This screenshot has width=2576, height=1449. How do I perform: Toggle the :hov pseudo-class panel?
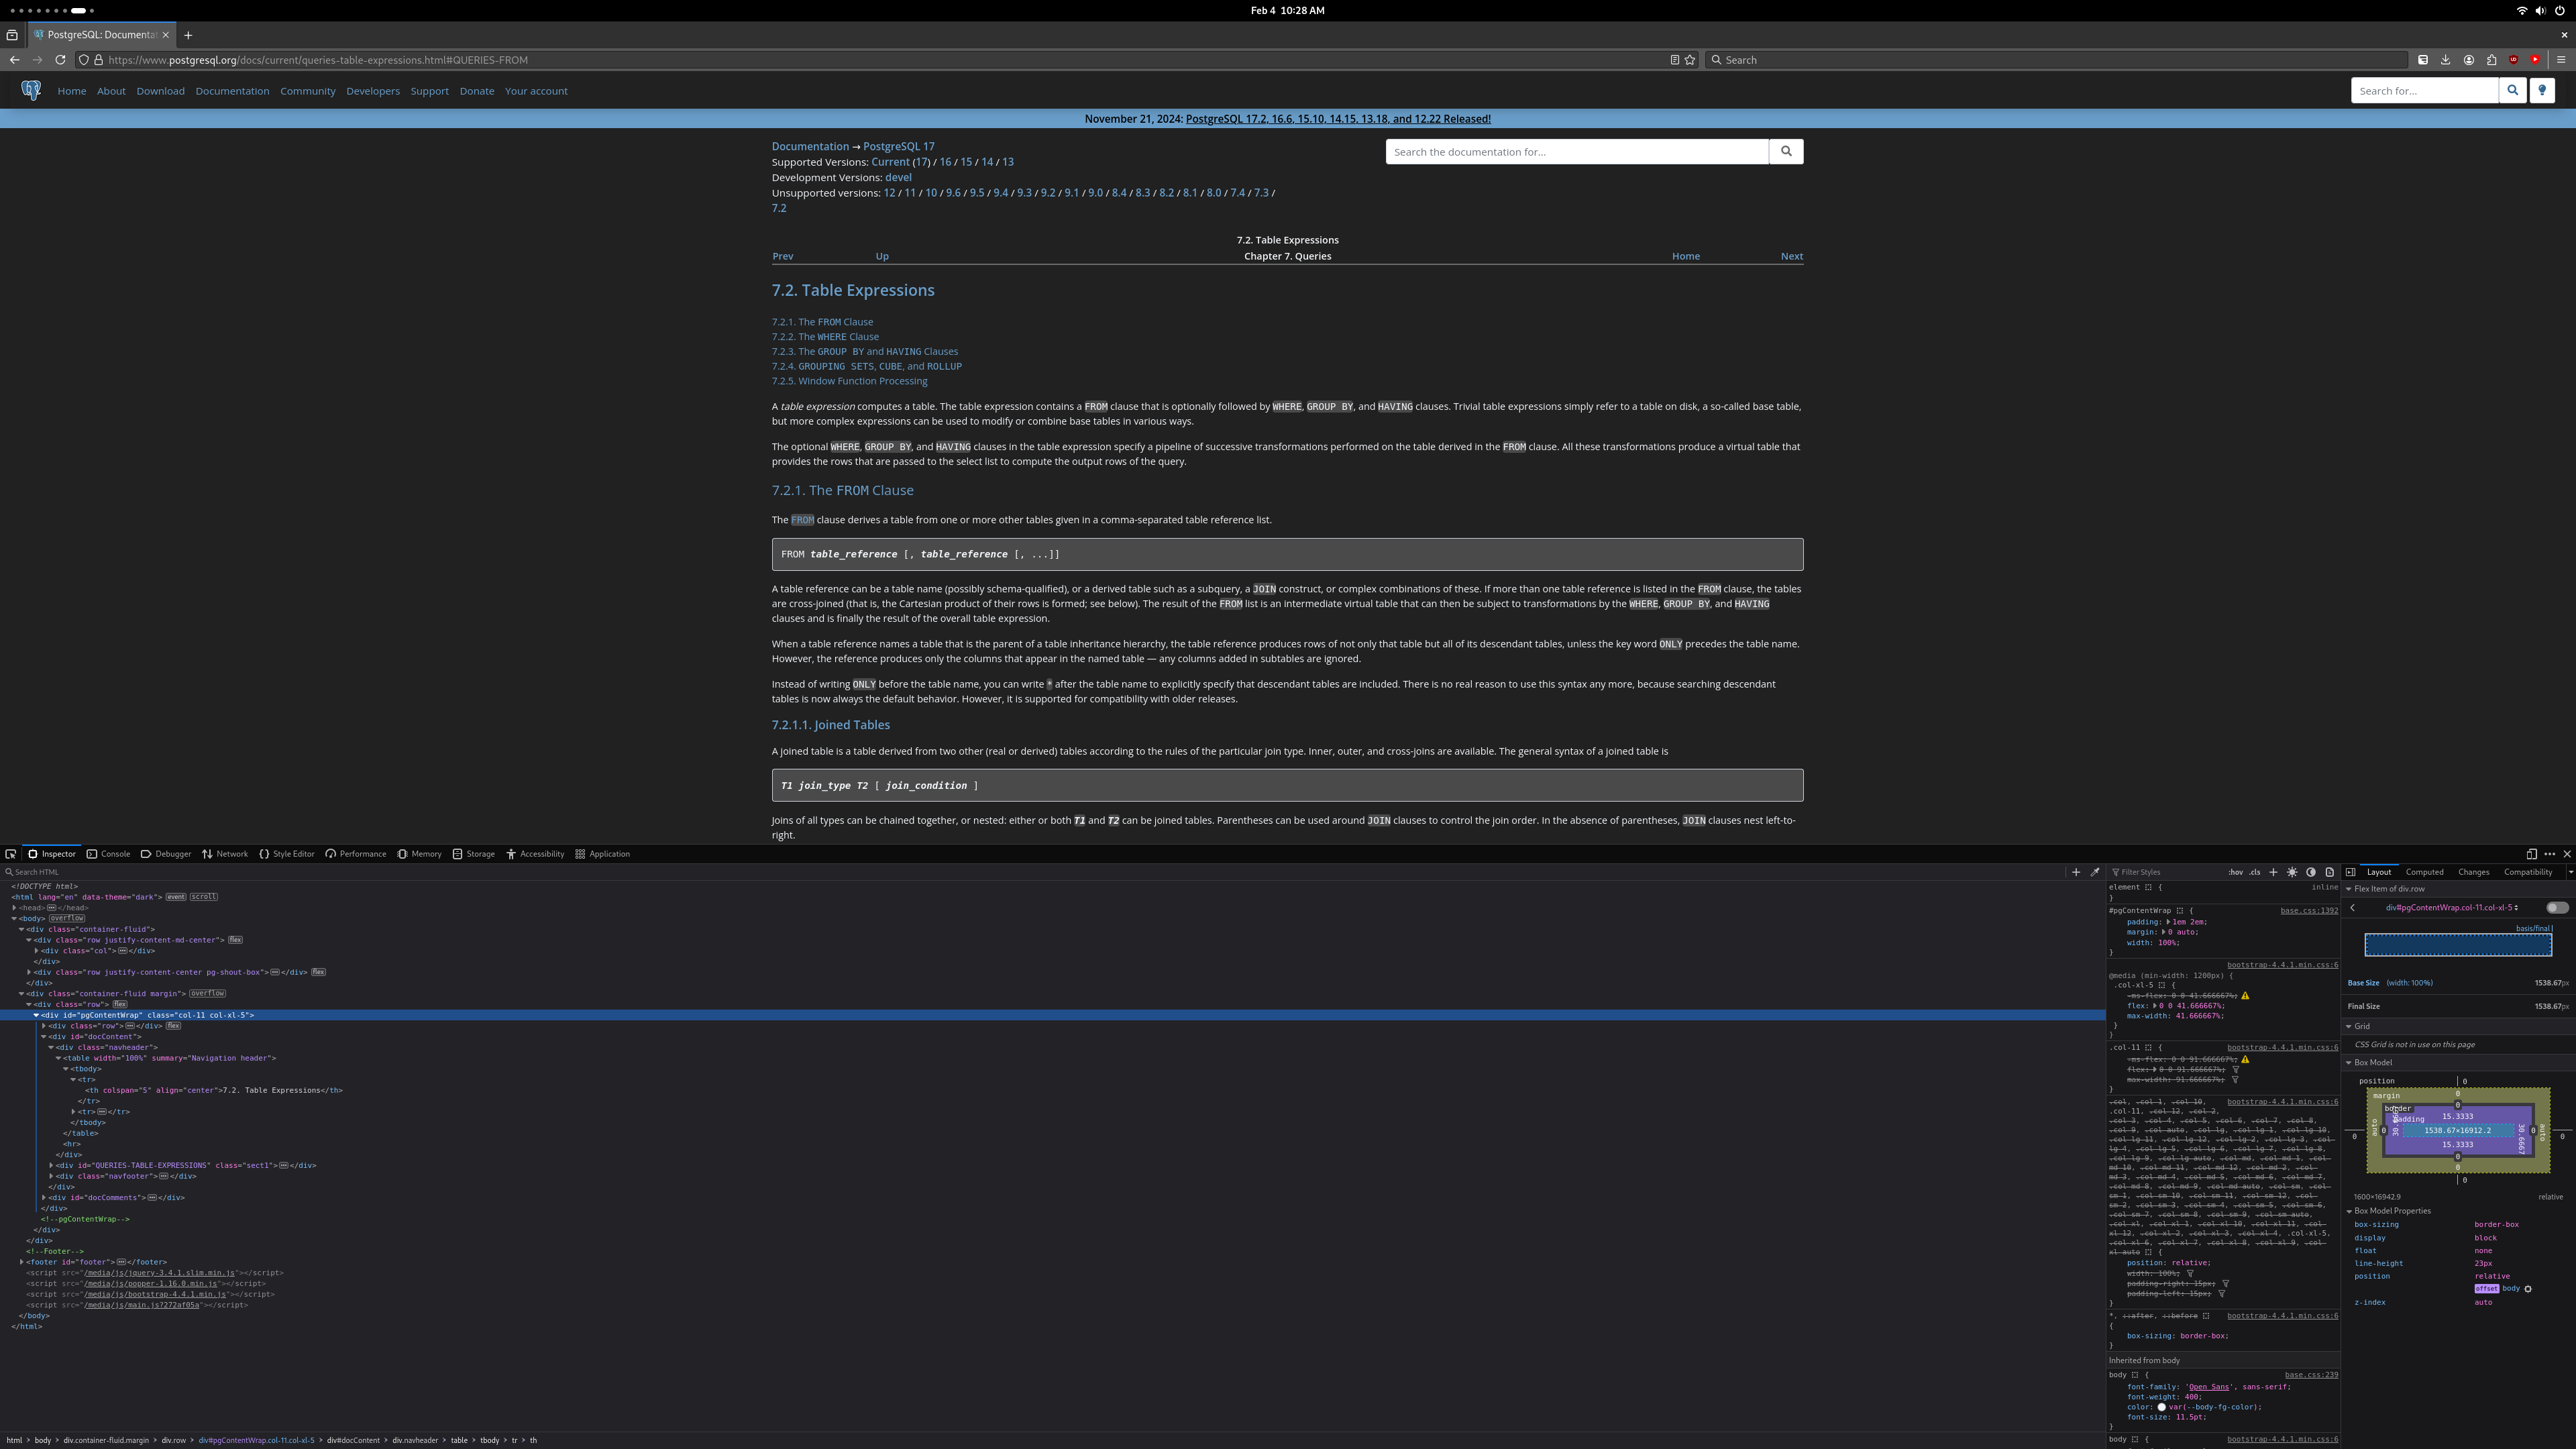pyautogui.click(x=2235, y=872)
